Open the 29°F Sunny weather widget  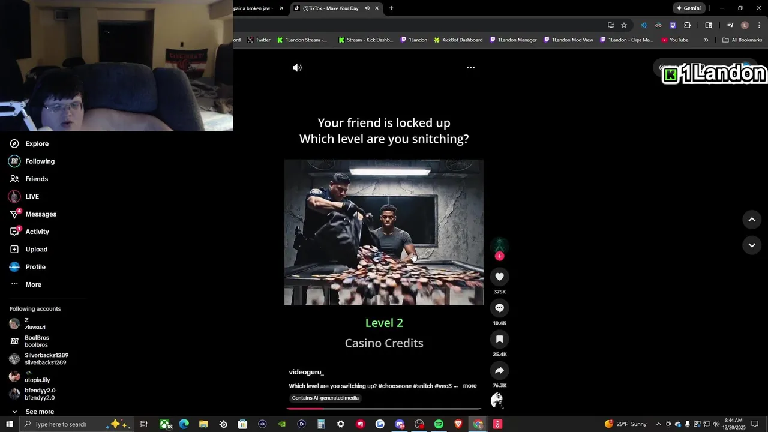click(x=626, y=424)
